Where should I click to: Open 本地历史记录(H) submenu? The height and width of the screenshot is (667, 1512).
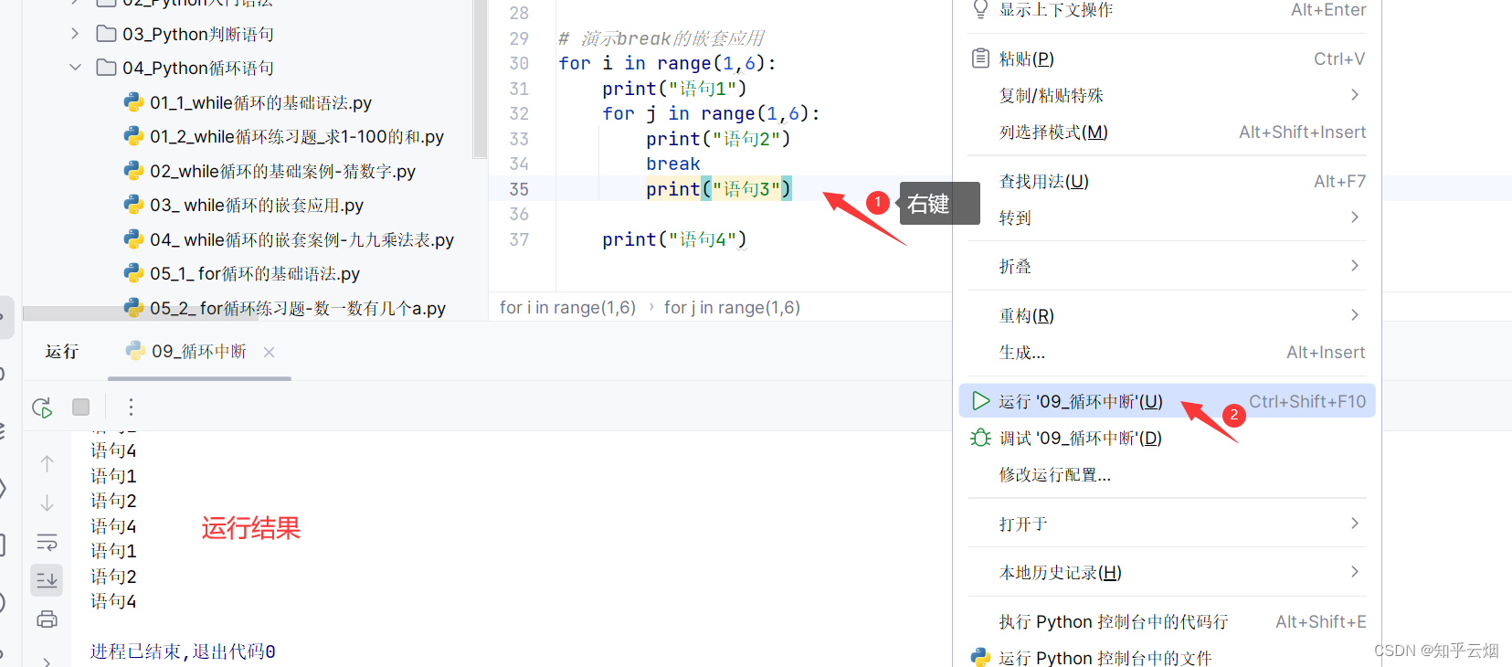(x=1167, y=572)
